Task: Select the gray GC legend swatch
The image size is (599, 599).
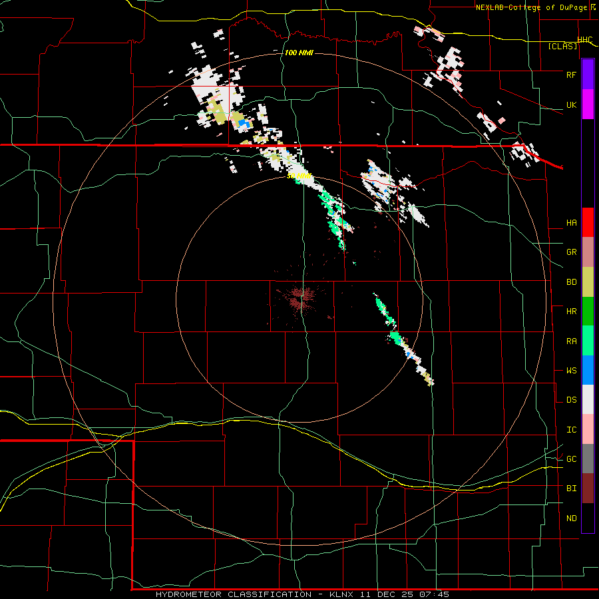Action: pos(588,459)
